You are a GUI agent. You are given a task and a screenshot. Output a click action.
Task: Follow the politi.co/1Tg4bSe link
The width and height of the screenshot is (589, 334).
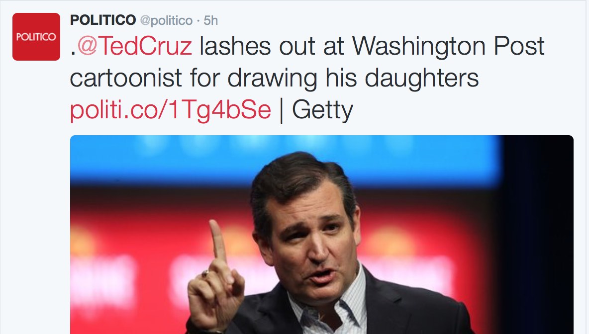tap(171, 111)
